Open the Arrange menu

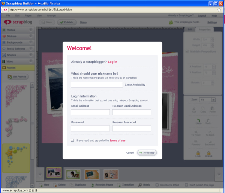click(x=51, y=15)
